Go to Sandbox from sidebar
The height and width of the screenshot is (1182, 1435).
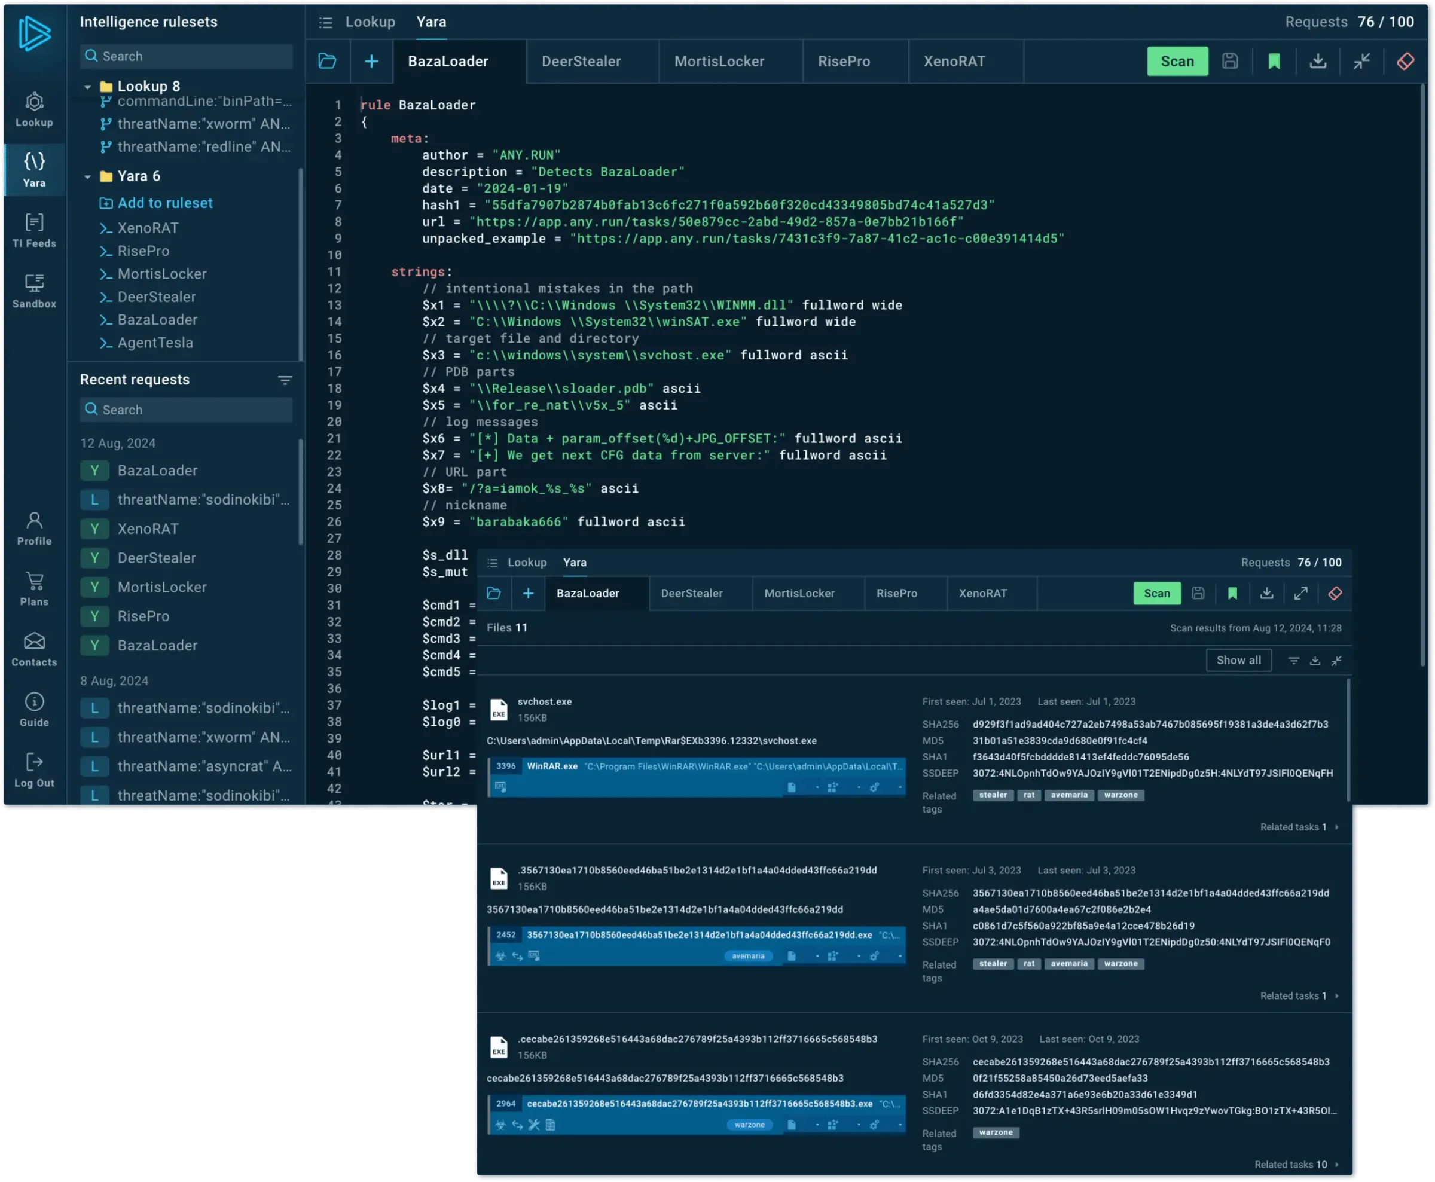34,291
